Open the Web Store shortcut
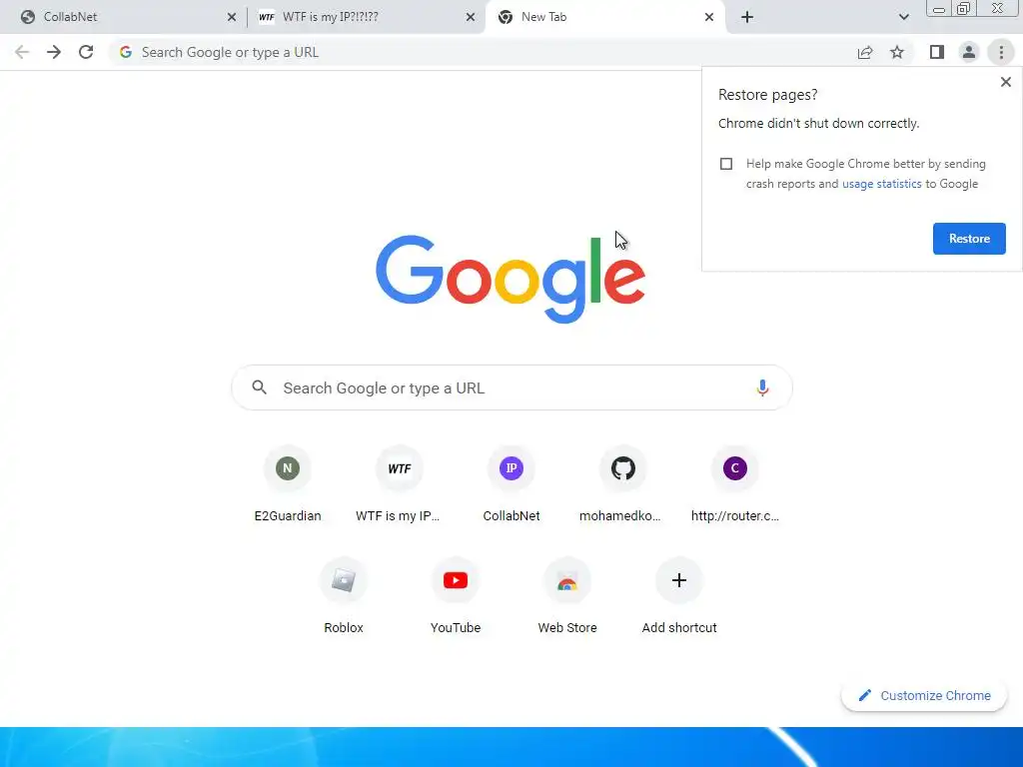Image resolution: width=1023 pixels, height=767 pixels. [567, 597]
